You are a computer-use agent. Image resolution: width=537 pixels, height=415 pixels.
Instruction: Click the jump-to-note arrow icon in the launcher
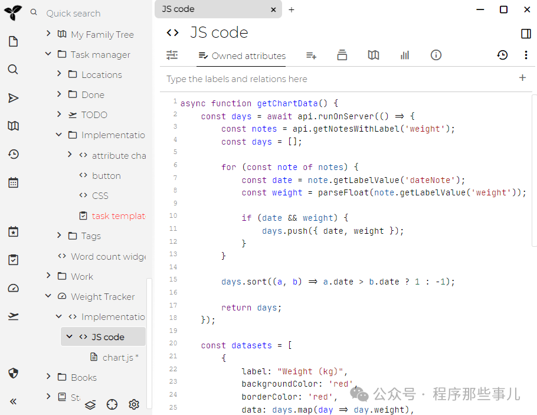(13, 98)
